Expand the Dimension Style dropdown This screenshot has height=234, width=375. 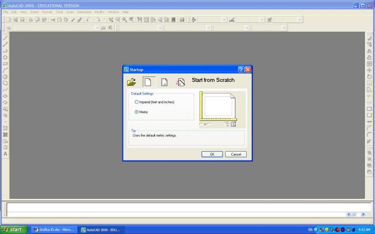[x=261, y=20]
